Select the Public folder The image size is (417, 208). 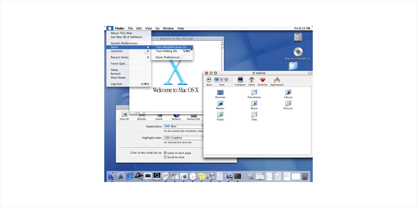[220, 116]
